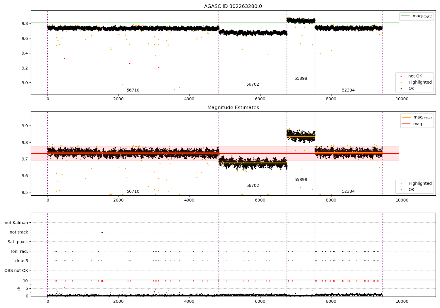Click the 4000 x-tick under the bottom plot
Viewport: 440px width, 308px height.
[189, 302]
